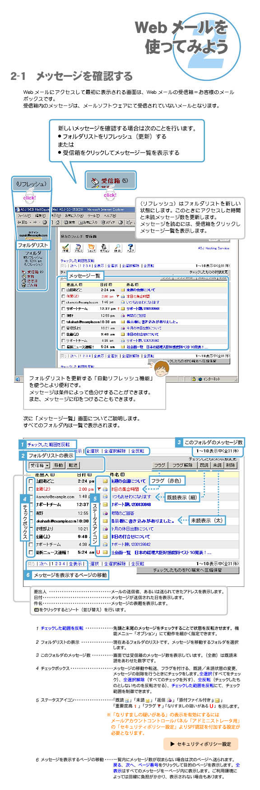Click the envelope icon on 10:30 am row, enlarged list

105,521
